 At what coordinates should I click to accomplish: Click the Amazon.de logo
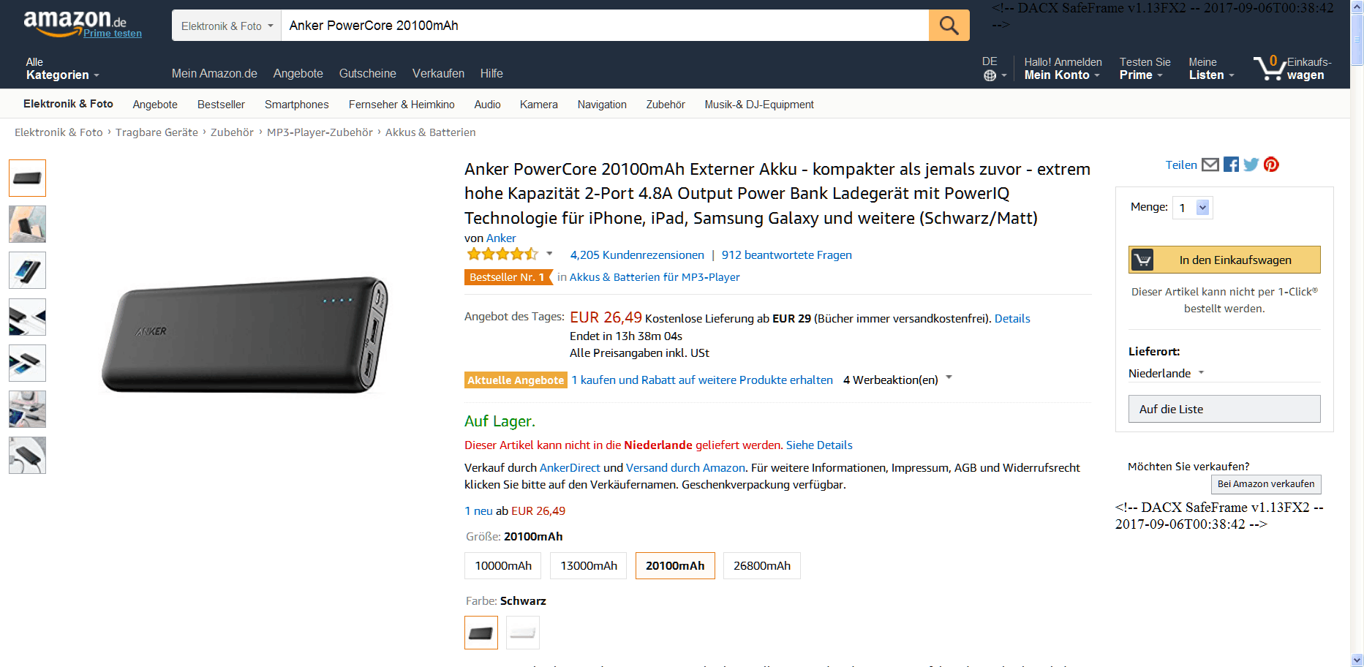75,22
